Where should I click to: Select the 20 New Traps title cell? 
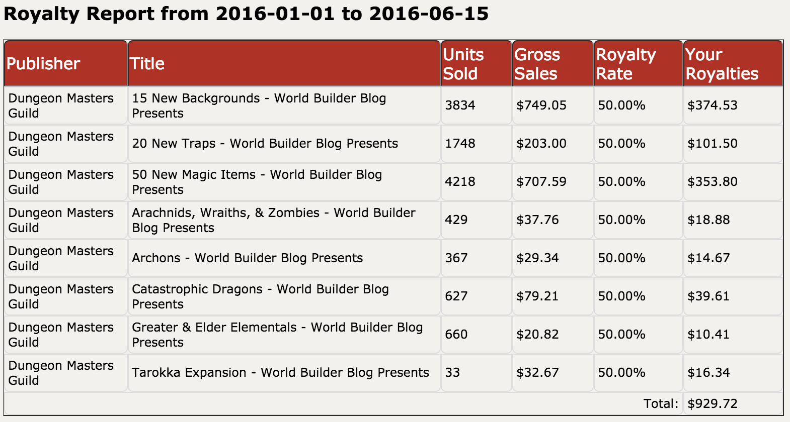[x=265, y=144]
